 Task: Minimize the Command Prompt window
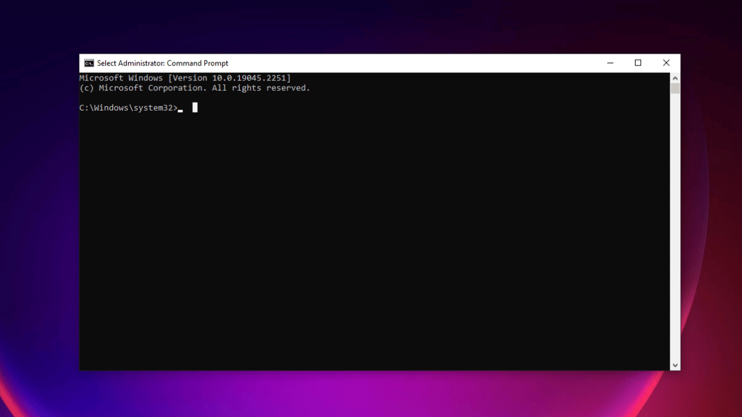(610, 62)
